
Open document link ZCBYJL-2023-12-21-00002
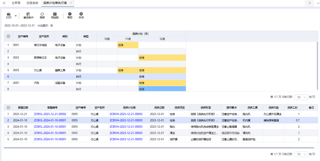coord(50,114)
